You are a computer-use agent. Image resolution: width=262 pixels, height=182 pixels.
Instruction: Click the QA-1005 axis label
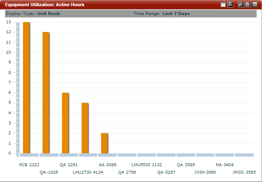coord(49,172)
